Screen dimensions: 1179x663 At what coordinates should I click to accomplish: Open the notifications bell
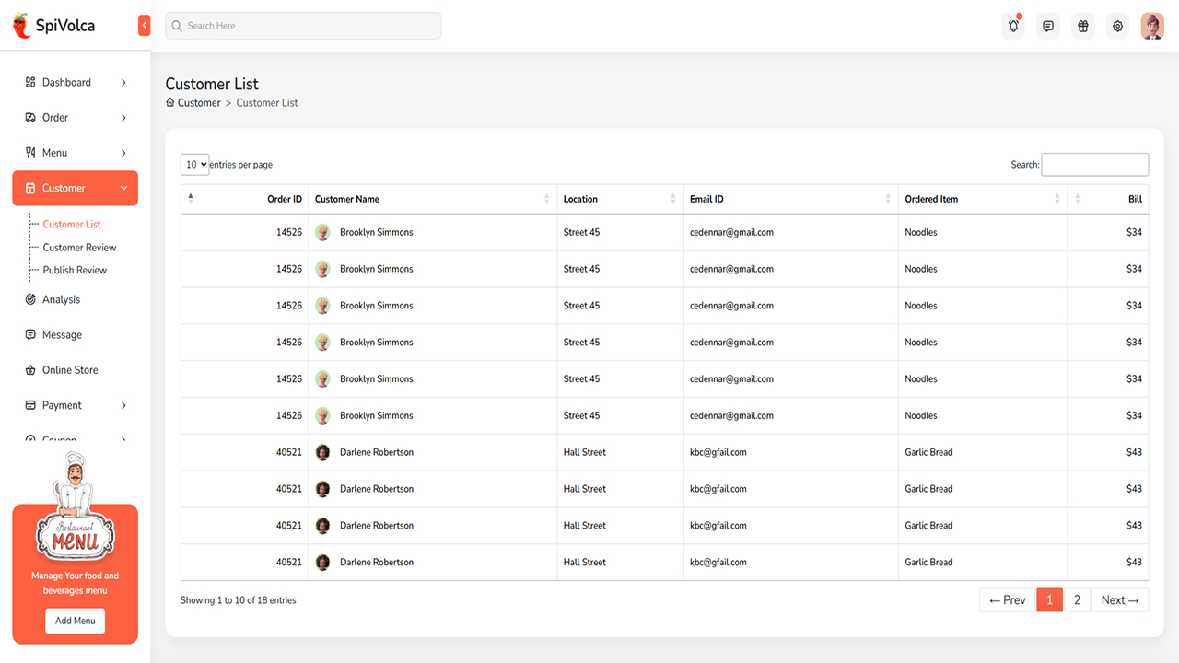click(1013, 26)
